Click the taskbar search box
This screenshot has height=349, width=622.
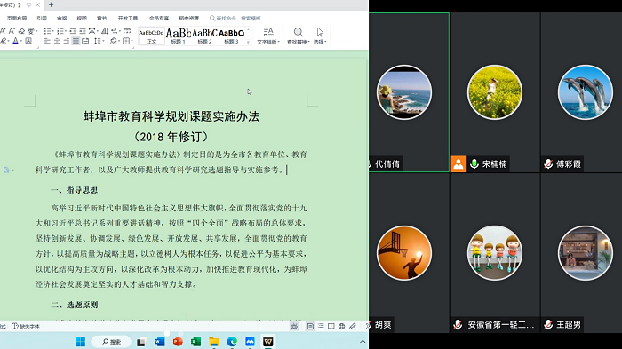pyautogui.click(x=111, y=342)
